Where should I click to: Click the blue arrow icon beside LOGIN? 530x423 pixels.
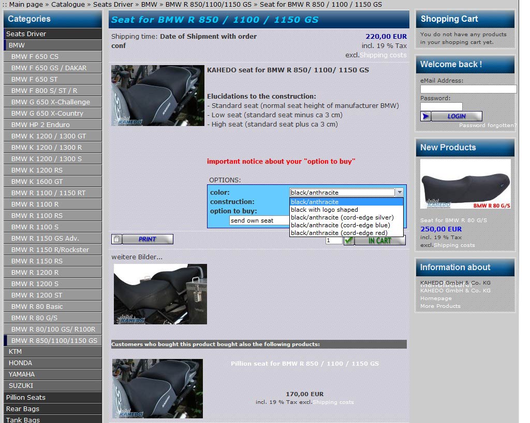[425, 116]
